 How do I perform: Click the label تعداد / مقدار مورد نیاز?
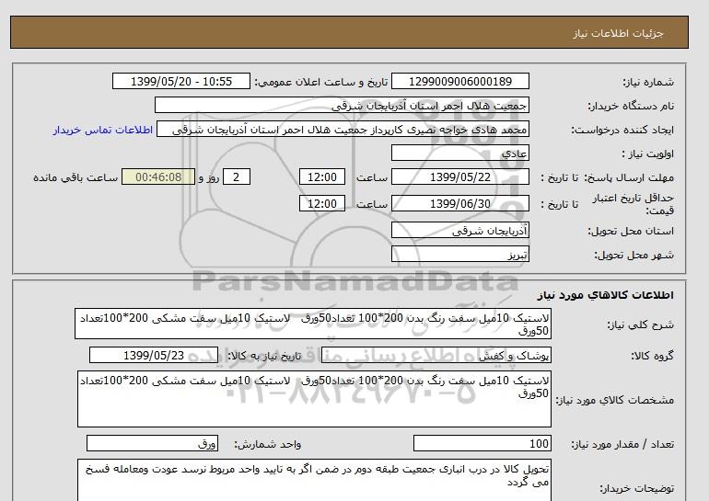[622, 445]
